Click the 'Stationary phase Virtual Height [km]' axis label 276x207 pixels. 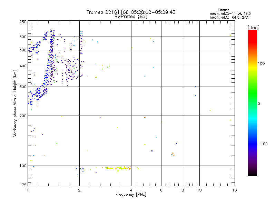[x=15, y=103]
